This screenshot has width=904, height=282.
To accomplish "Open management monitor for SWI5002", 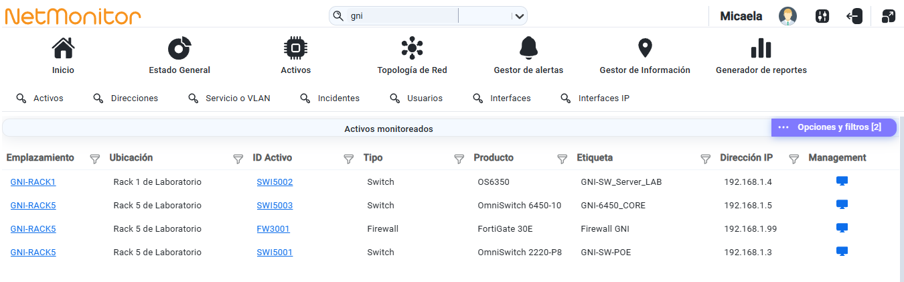I will pyautogui.click(x=842, y=182).
